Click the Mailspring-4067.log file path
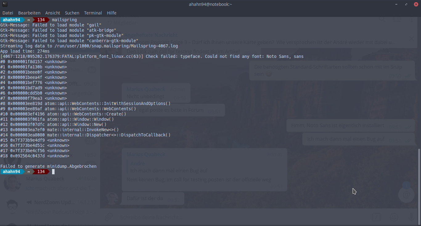This screenshot has height=226, width=421. pos(116,46)
